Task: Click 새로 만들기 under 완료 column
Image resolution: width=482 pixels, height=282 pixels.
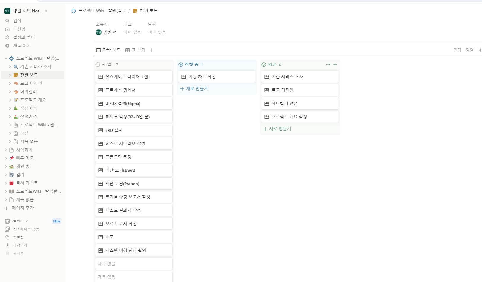Action: (277, 129)
